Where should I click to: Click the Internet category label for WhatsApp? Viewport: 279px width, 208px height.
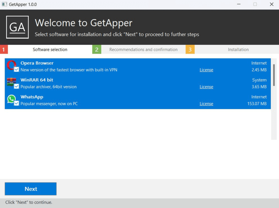click(259, 97)
